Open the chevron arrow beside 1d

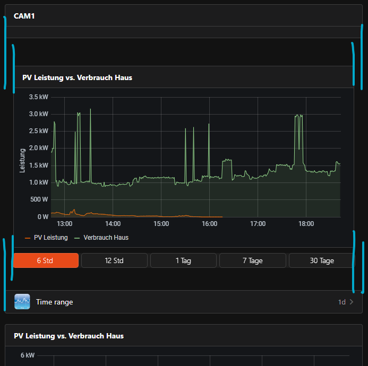[x=352, y=302]
